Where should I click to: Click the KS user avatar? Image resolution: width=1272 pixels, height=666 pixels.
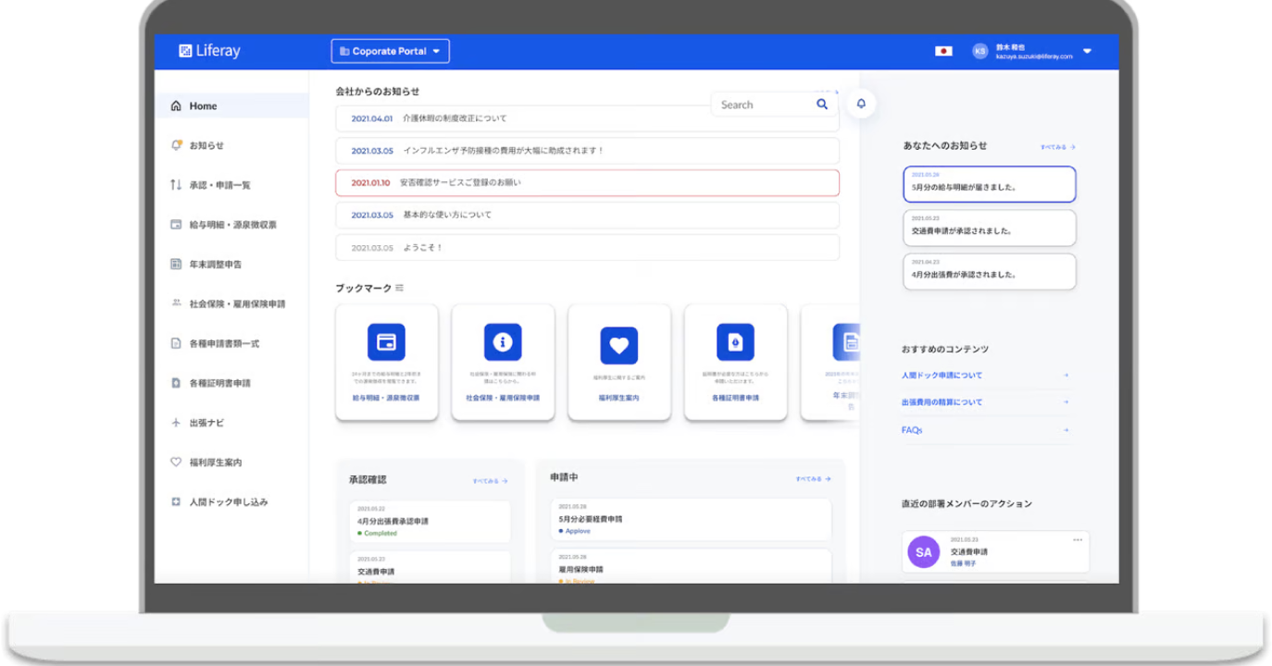(x=979, y=51)
